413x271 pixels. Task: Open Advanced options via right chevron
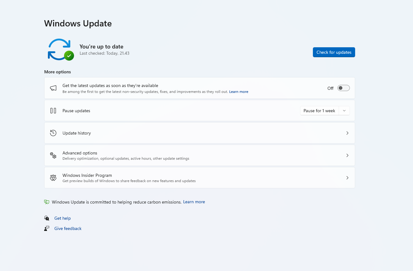347,155
